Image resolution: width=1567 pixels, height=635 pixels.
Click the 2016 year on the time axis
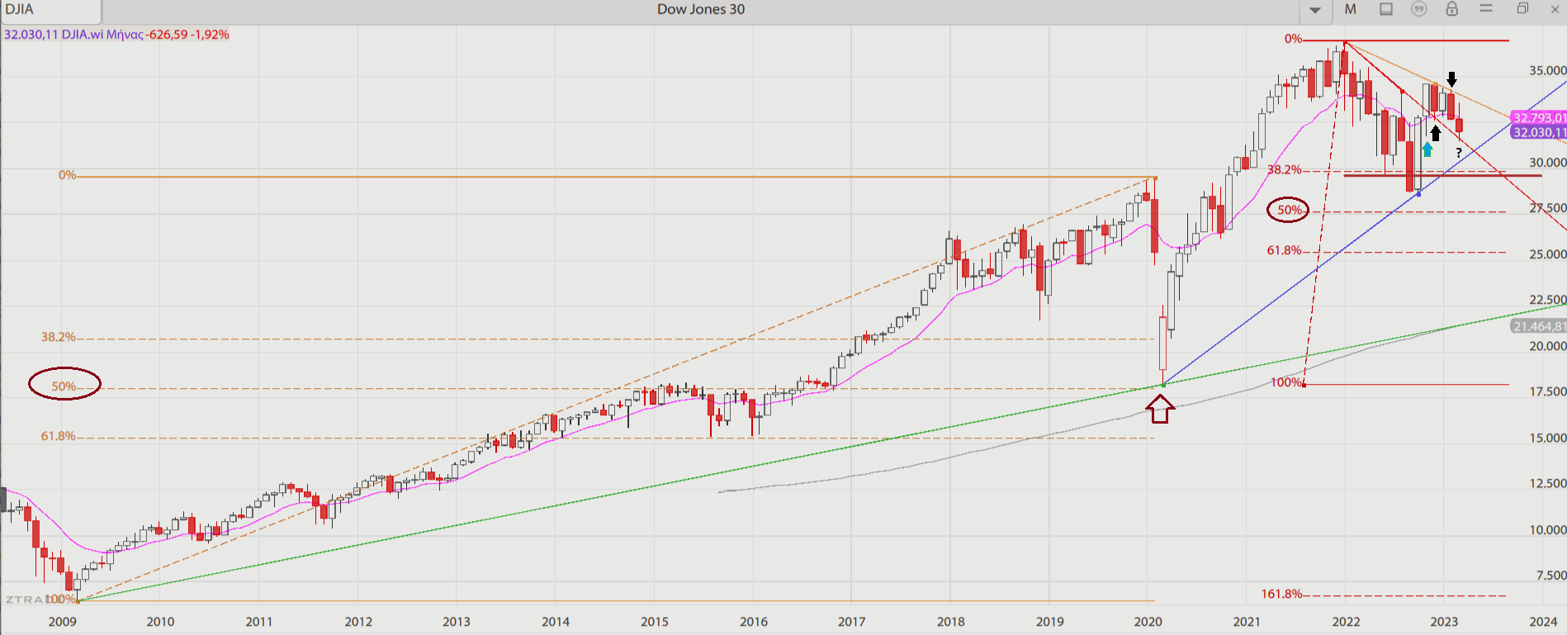pyautogui.click(x=753, y=622)
